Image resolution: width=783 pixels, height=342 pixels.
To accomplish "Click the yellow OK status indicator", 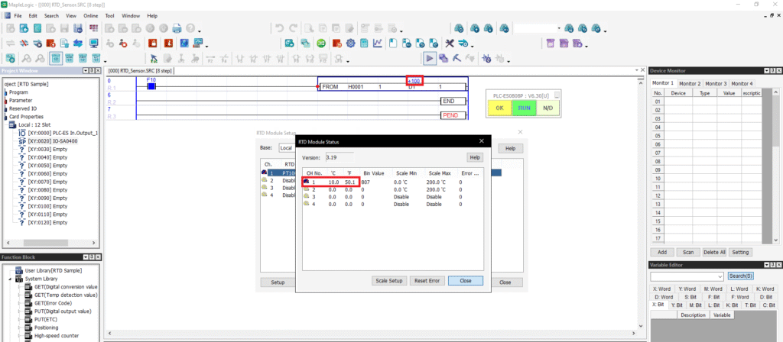I will coord(500,108).
